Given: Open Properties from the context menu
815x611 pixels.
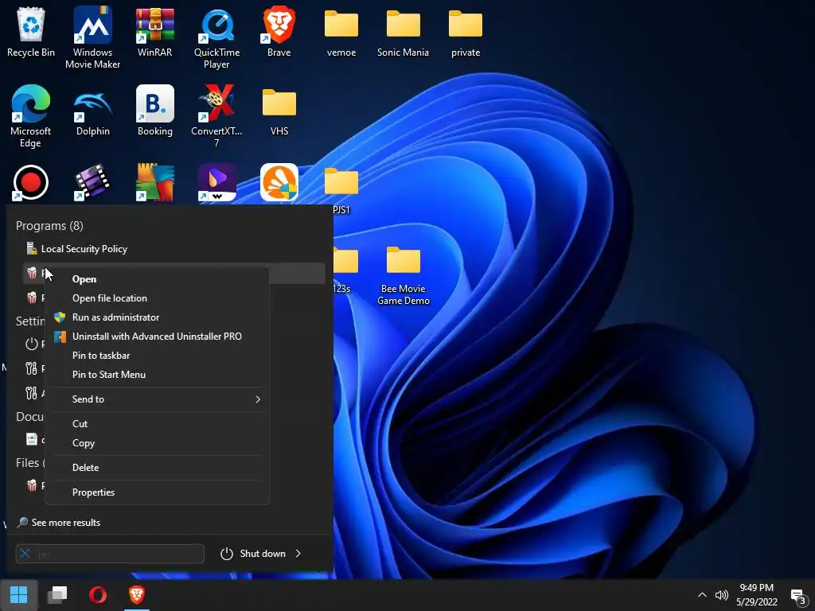Looking at the screenshot, I should pyautogui.click(x=157, y=492).
